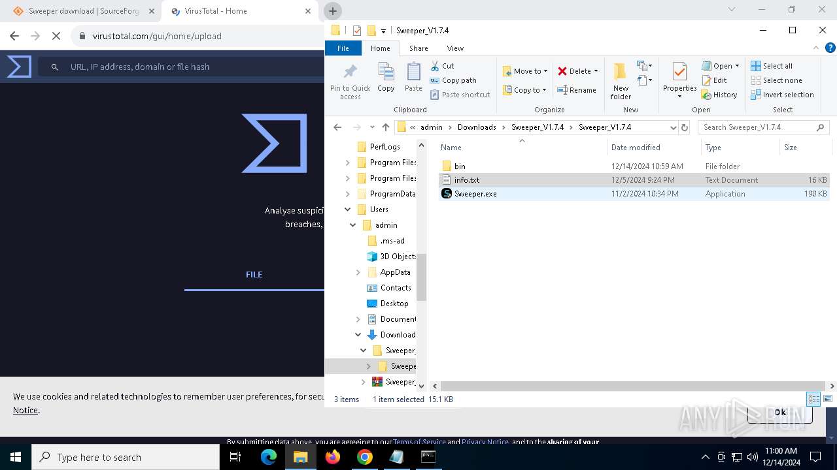Switch to the View ribbon tab

[455, 48]
